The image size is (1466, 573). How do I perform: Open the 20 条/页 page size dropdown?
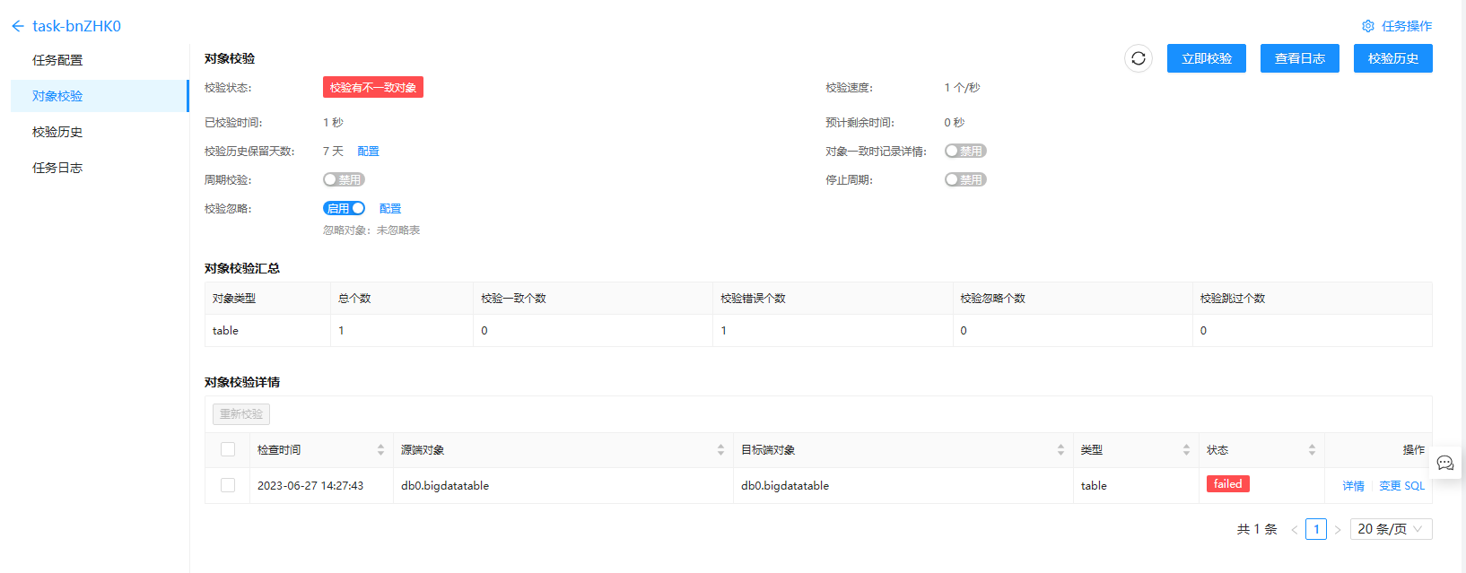pyautogui.click(x=1391, y=529)
